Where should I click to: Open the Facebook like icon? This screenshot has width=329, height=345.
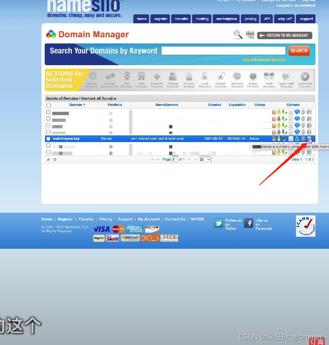249,223
